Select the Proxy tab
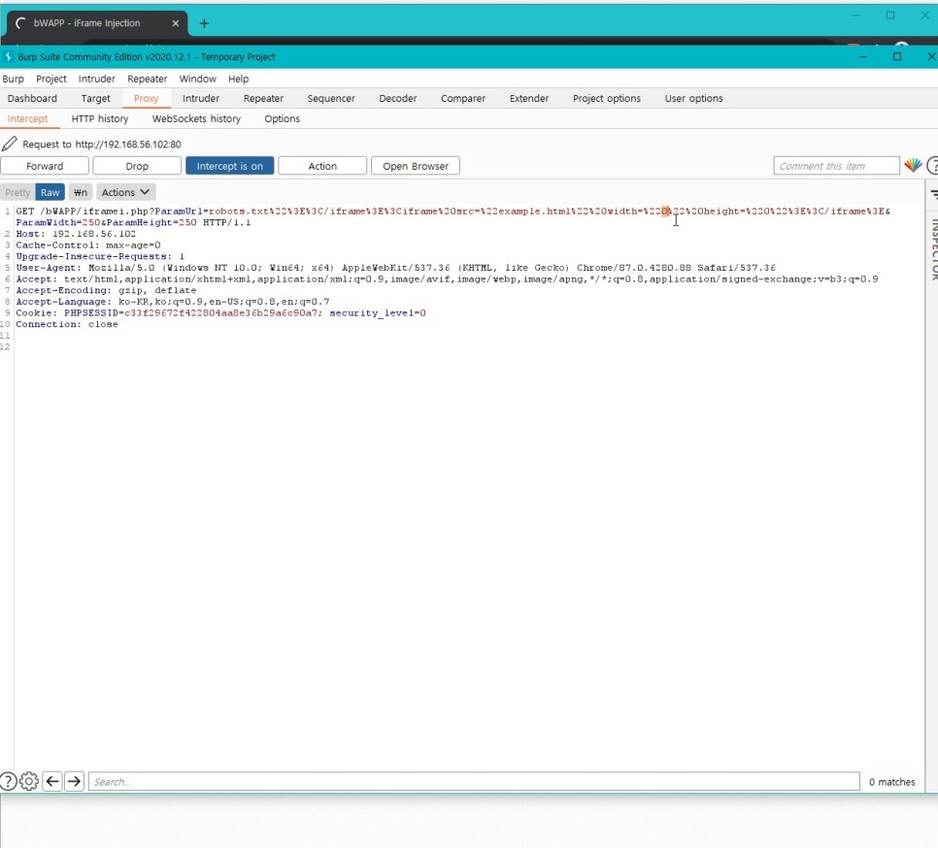The height and width of the screenshot is (848, 938). 146,99
